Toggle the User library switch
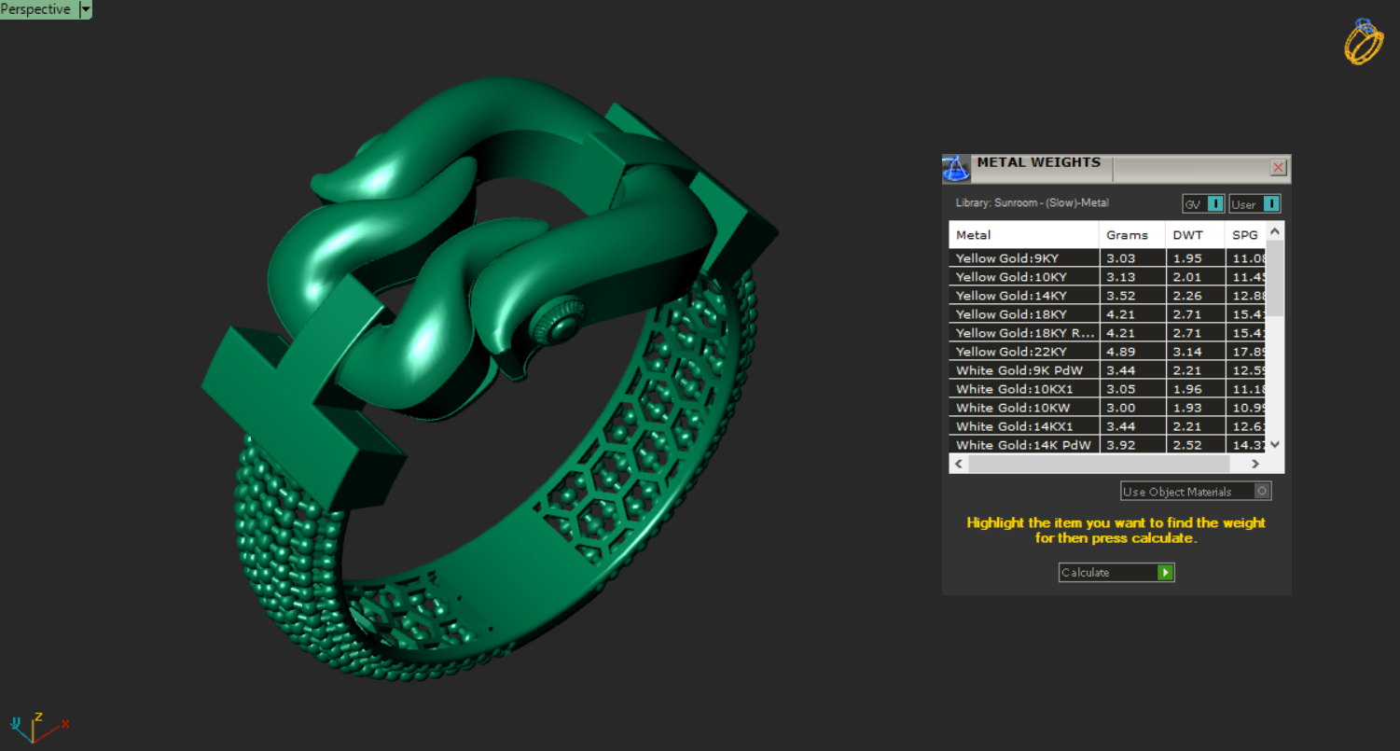 click(1270, 204)
